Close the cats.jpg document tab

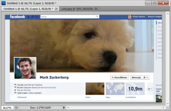click(x=96, y=9)
